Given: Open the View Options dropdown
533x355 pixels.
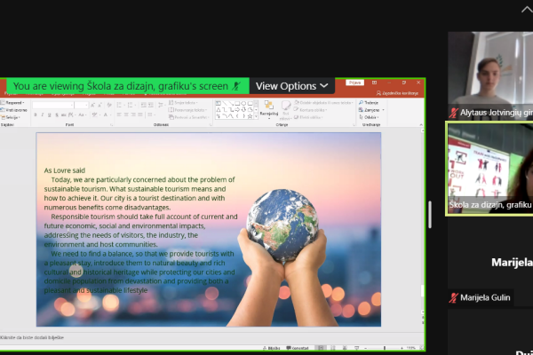Looking at the screenshot, I should click(x=292, y=86).
